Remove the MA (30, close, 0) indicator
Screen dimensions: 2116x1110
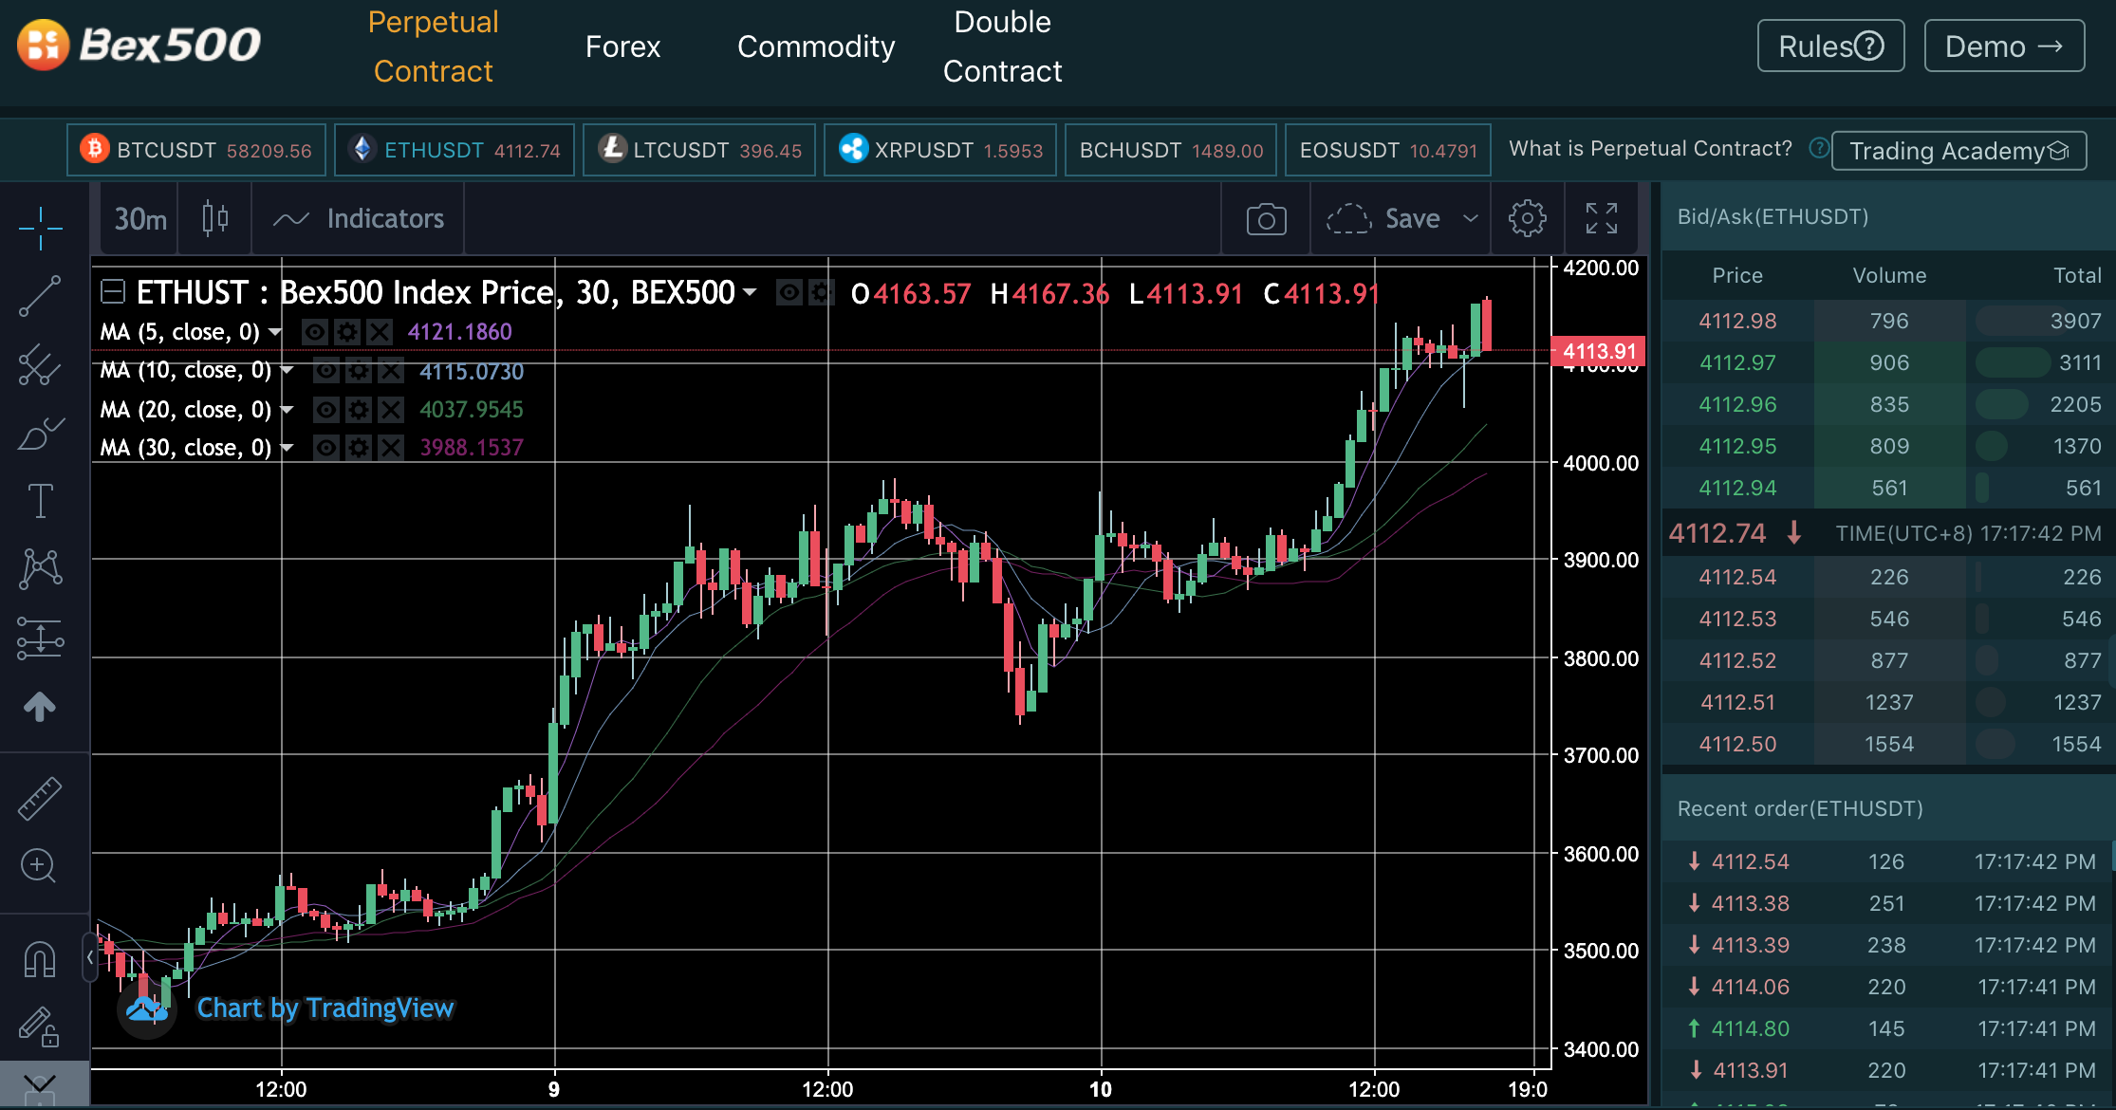(391, 448)
